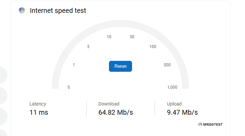Click the Speedtest gauge logo icon
The width and height of the screenshot is (245, 136).
coord(200,124)
